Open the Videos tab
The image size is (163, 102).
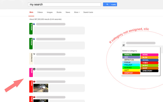[40, 12]
